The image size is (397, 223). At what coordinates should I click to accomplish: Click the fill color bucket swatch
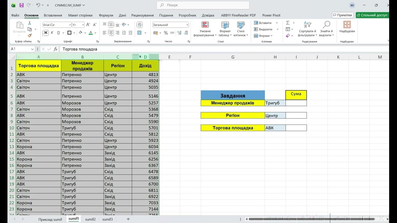tap(81, 33)
